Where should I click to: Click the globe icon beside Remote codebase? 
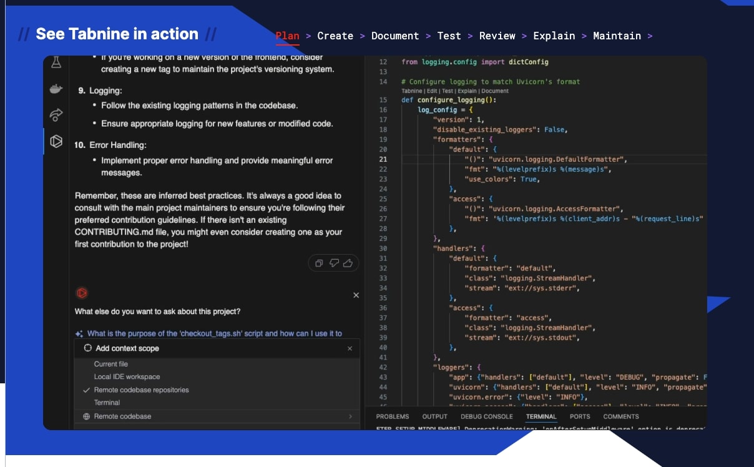86,416
